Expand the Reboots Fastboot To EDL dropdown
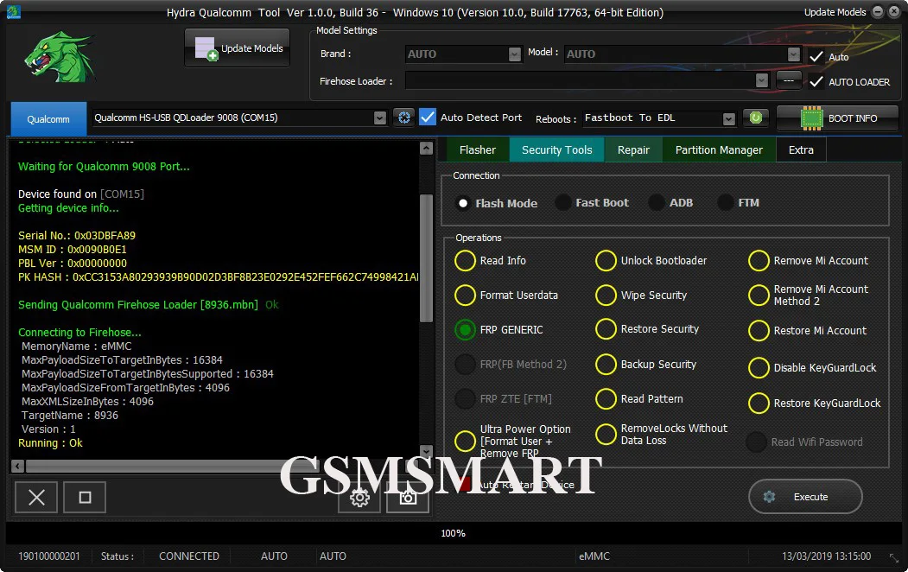Viewport: 908px width, 572px height. coord(728,118)
